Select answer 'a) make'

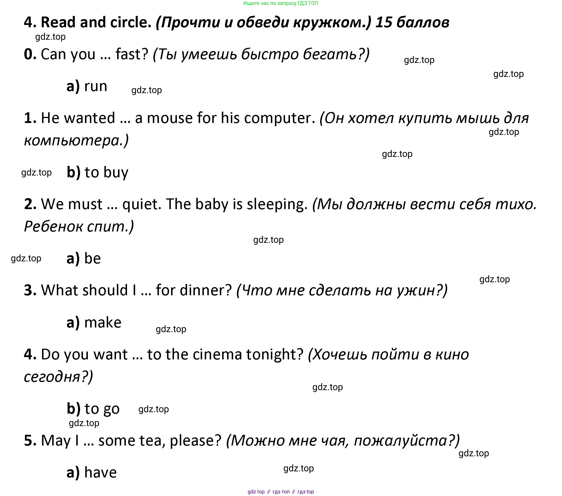pyautogui.click(x=94, y=322)
